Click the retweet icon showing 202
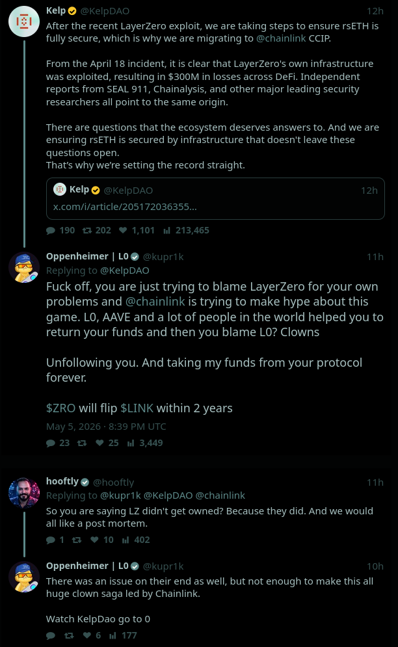Screen dimensions: 398x647 pos(86,230)
